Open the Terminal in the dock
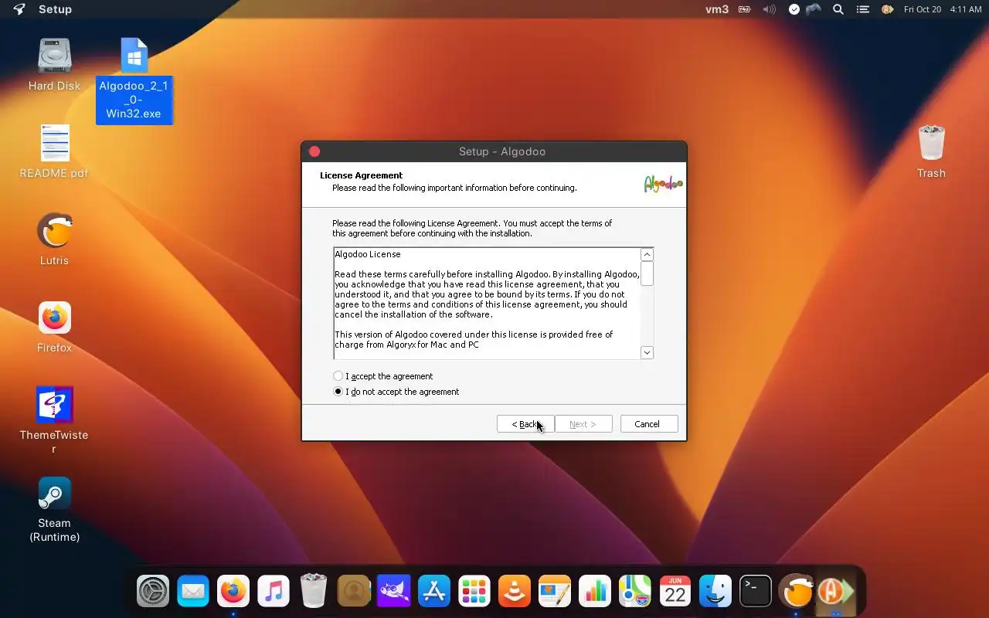 coord(756,593)
